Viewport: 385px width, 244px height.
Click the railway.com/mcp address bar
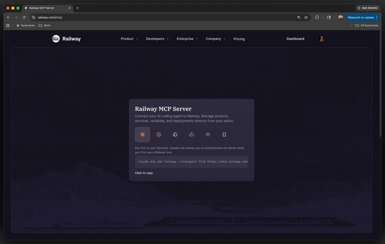click(167, 18)
